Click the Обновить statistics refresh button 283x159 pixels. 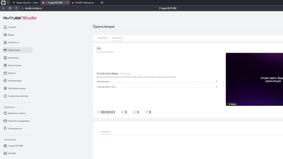pos(125,74)
